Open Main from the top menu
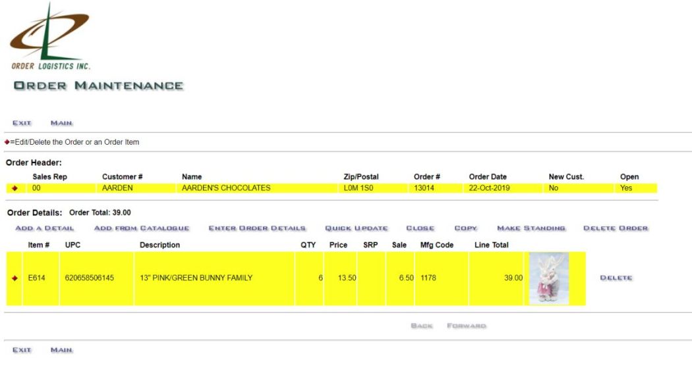Screen dimensions: 692x383 tap(63, 122)
